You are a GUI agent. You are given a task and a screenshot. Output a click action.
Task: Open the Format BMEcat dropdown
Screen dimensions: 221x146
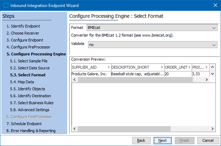click(214, 28)
